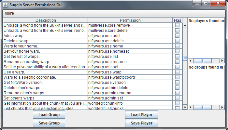Viewport: 228px width, 130px height.
Task: Check the worldedit.chunkinfo permission box
Action: click(177, 103)
